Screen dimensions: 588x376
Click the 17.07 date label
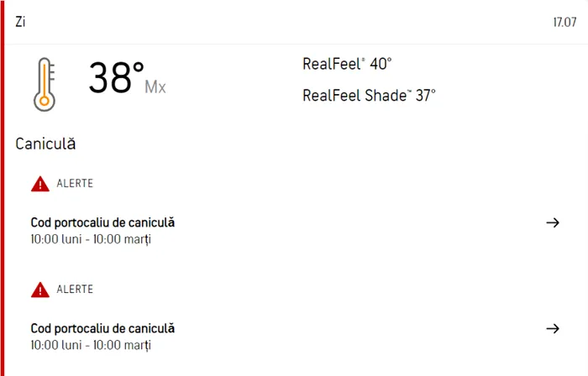(564, 23)
